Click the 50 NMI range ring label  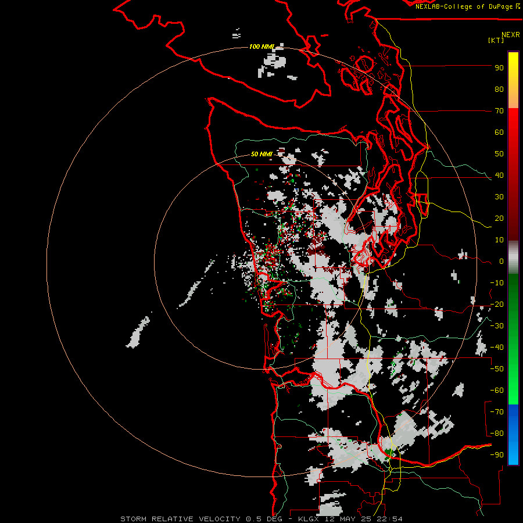click(x=261, y=154)
